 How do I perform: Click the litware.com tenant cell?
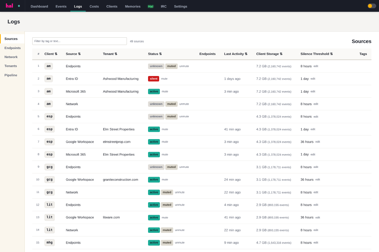[111, 217]
